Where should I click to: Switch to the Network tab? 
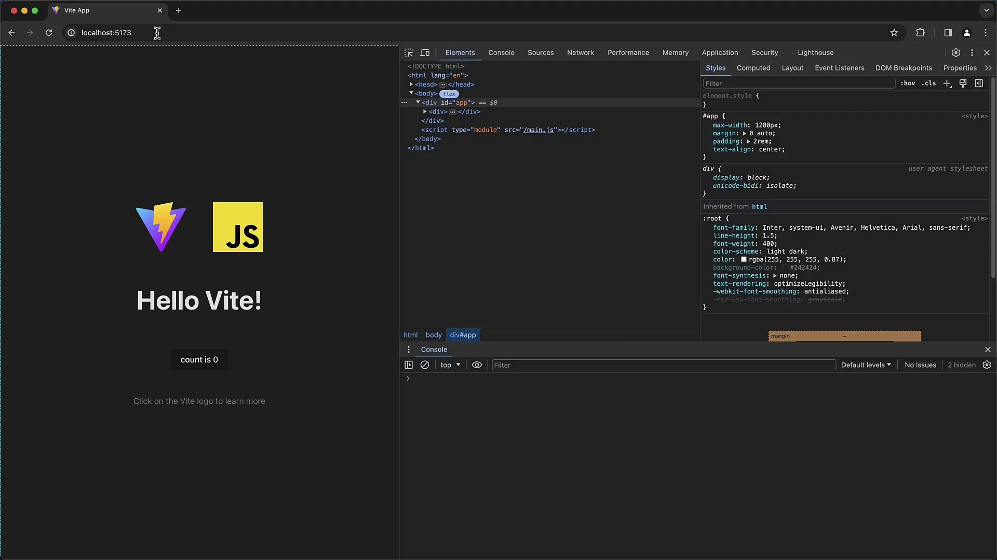tap(581, 53)
